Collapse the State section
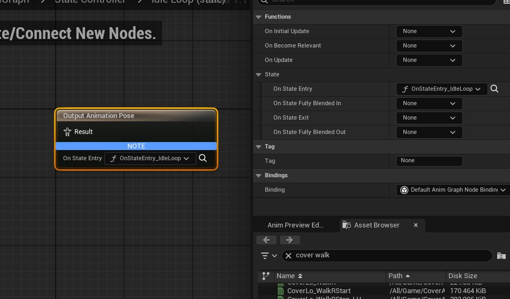The height and width of the screenshot is (299, 510). pos(258,75)
